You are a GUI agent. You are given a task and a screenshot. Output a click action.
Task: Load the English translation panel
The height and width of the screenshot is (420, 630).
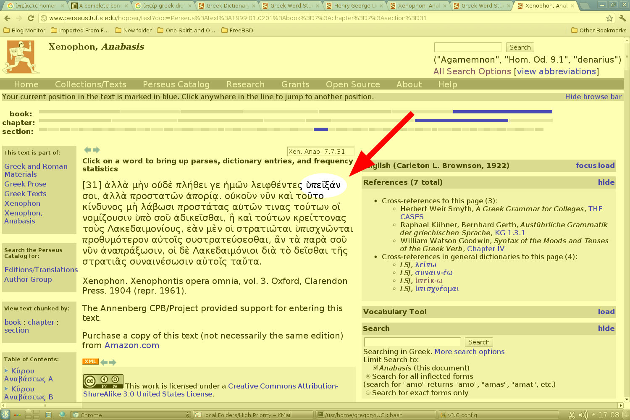pos(606,165)
